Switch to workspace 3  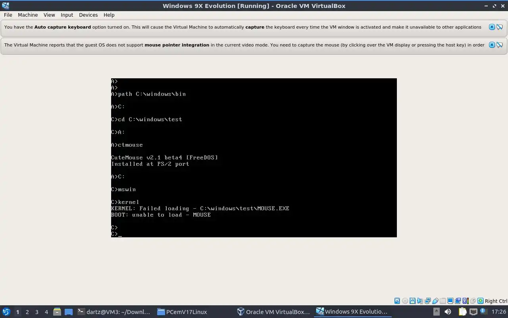coord(37,312)
